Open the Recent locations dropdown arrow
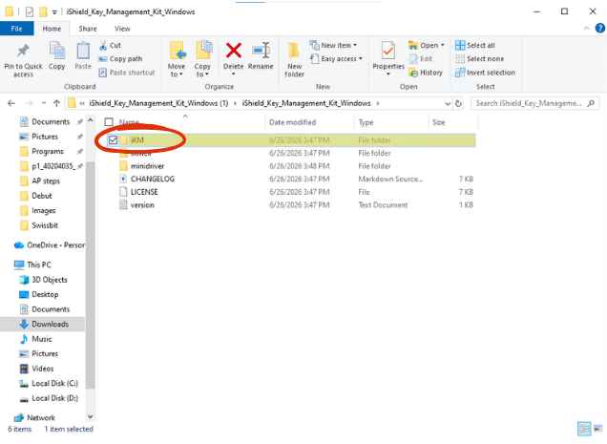This screenshot has height=444, width=607. tap(44, 103)
